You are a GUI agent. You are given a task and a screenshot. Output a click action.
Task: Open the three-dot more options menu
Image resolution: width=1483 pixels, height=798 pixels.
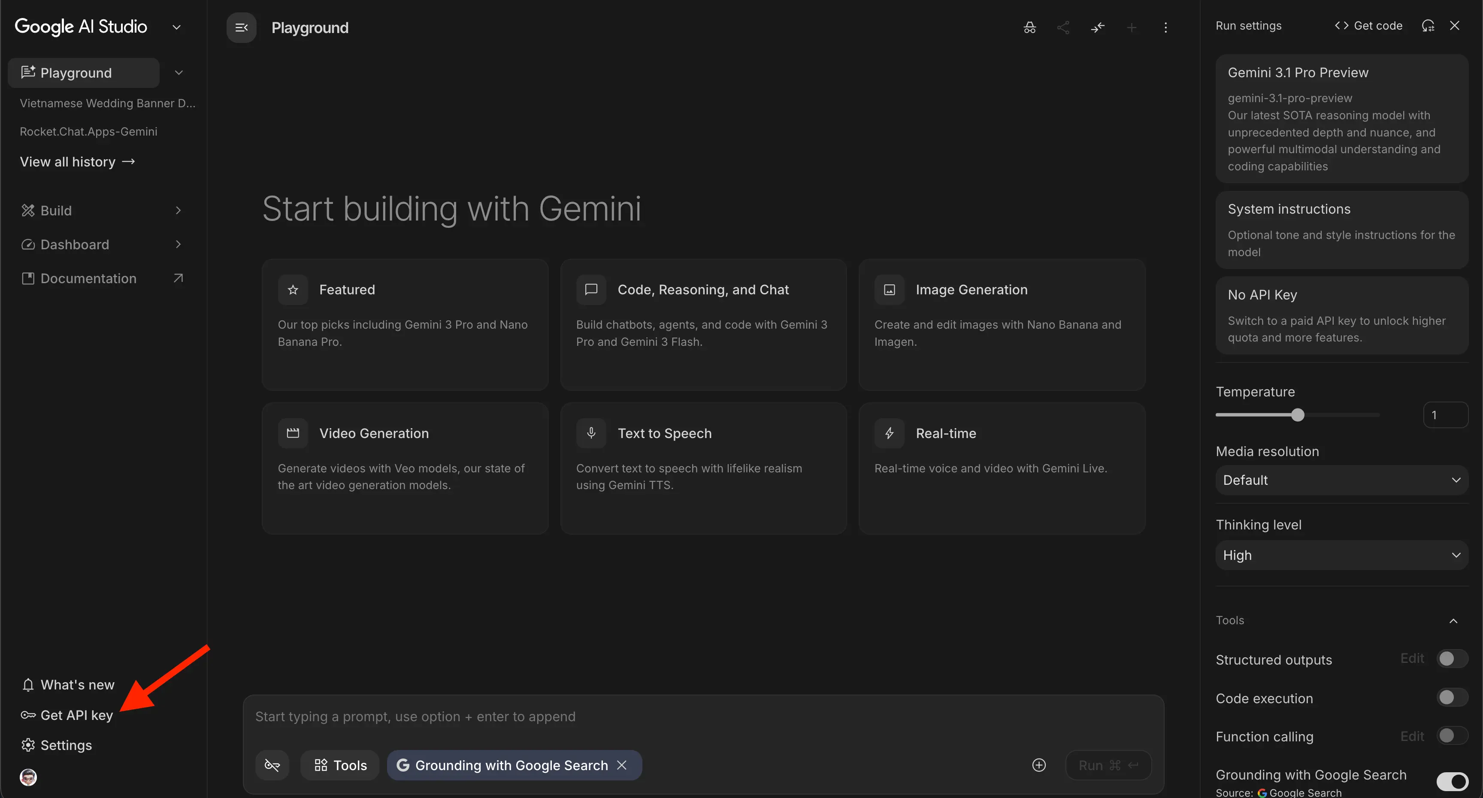tap(1165, 27)
